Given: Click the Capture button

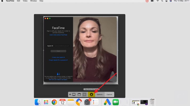Looking at the screenshot, I should coord(109,95).
